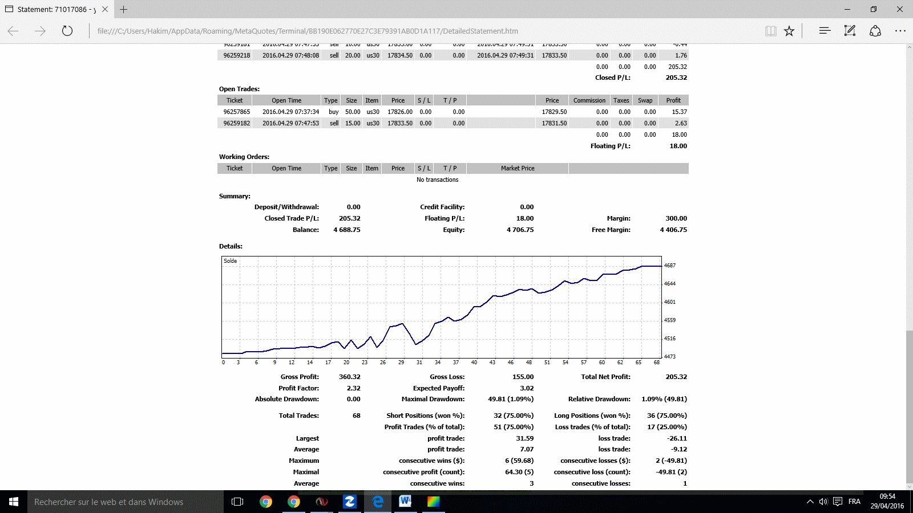Open Microsoft Word from taskbar
913x513 pixels.
click(405, 502)
